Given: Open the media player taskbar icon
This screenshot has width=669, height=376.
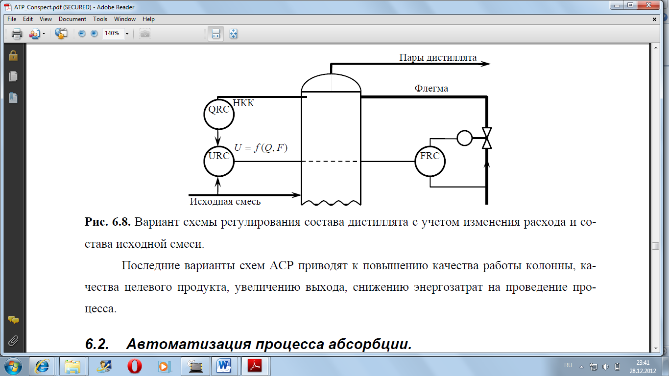Looking at the screenshot, I should [164, 366].
